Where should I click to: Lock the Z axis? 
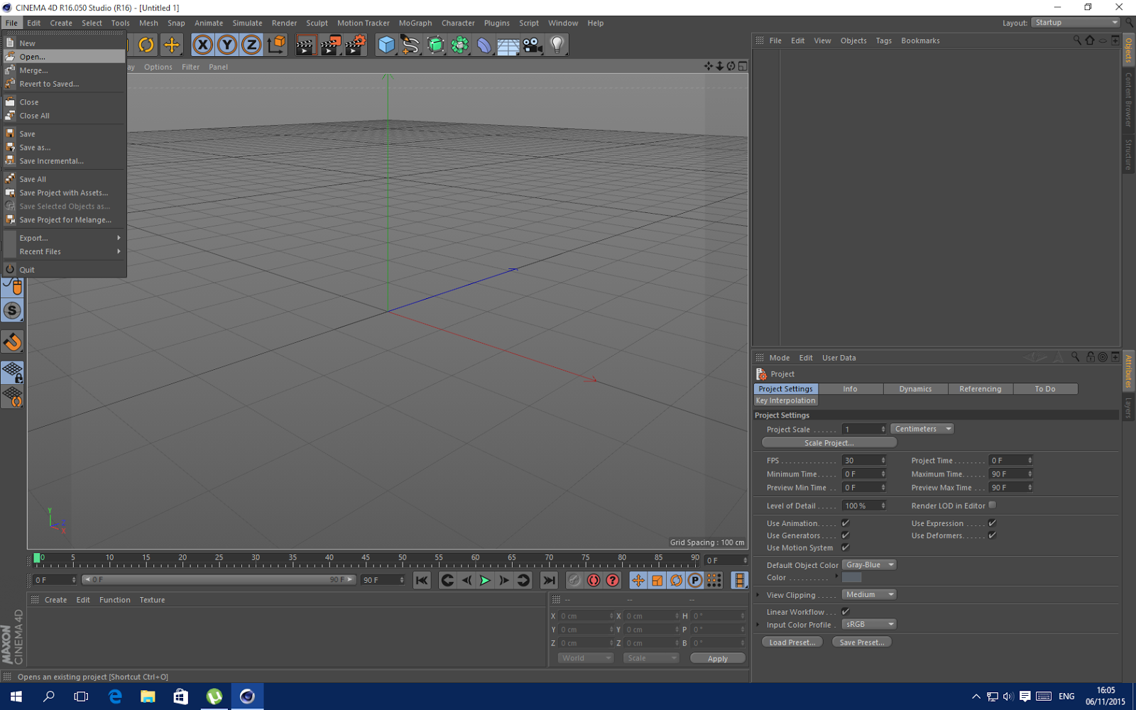tap(251, 45)
